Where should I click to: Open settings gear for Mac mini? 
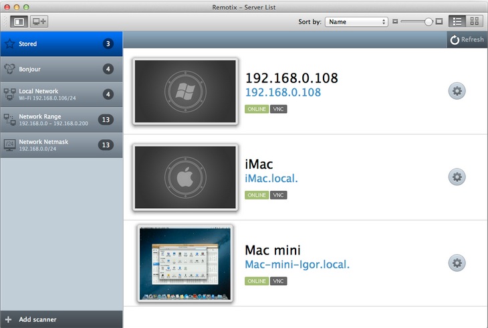[x=457, y=263]
